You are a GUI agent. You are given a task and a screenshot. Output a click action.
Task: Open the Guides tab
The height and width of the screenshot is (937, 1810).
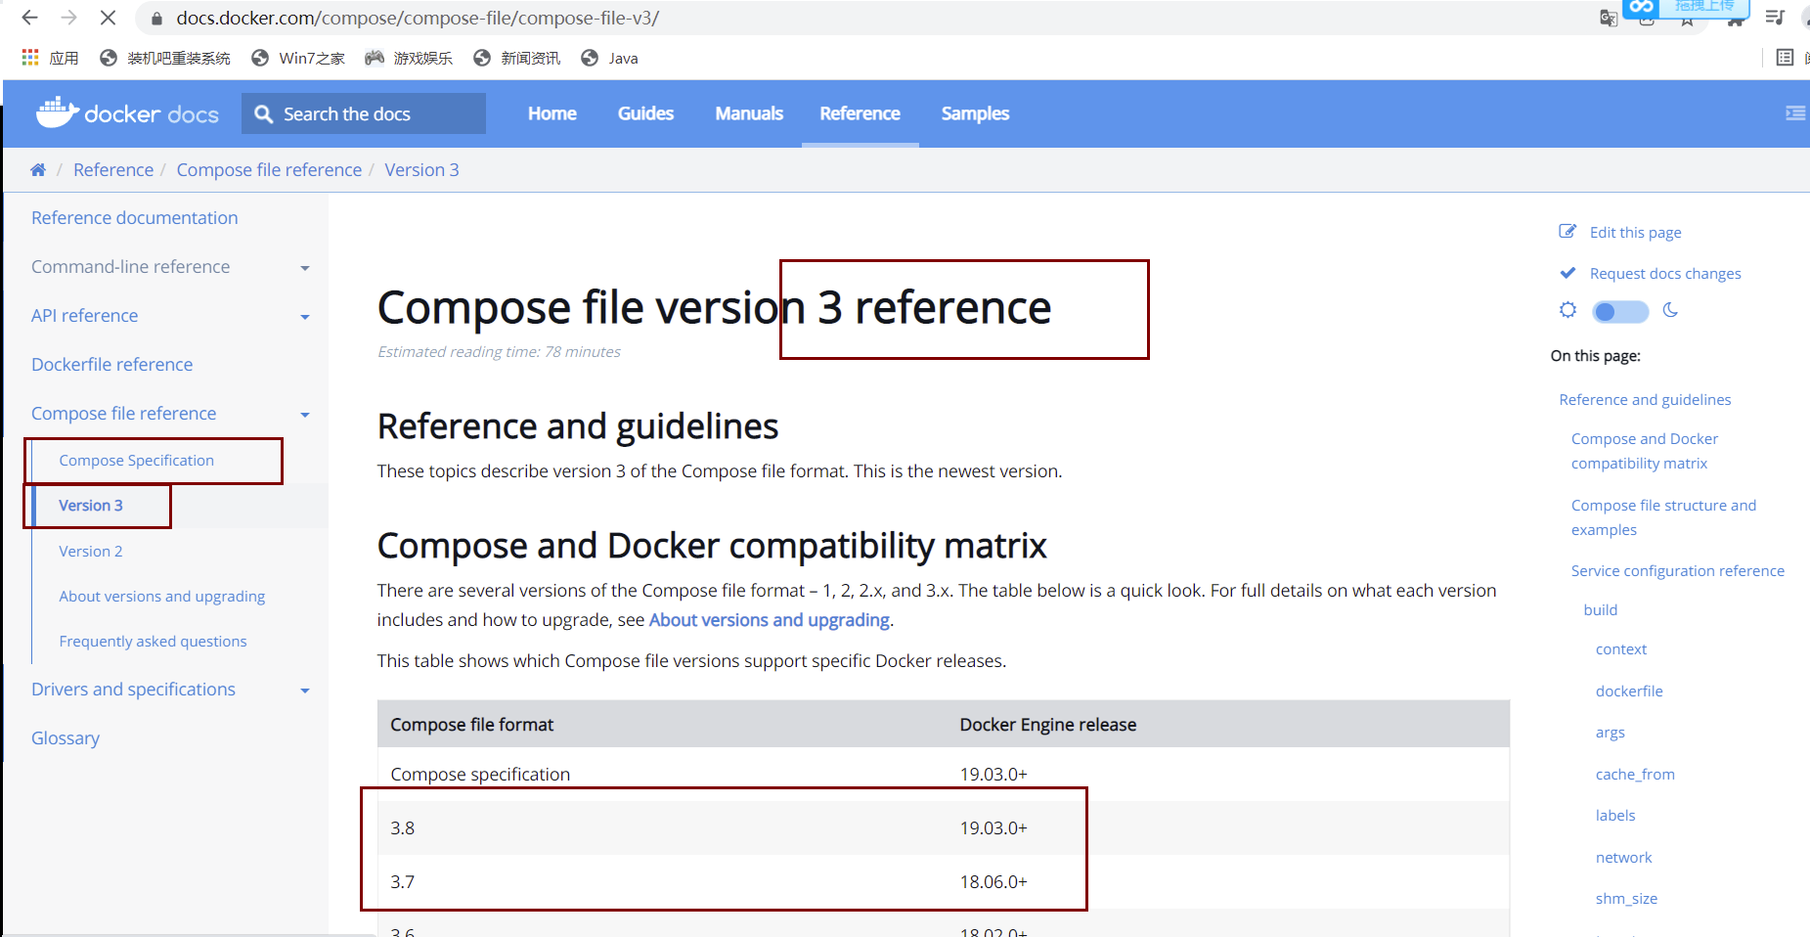pyautogui.click(x=645, y=113)
